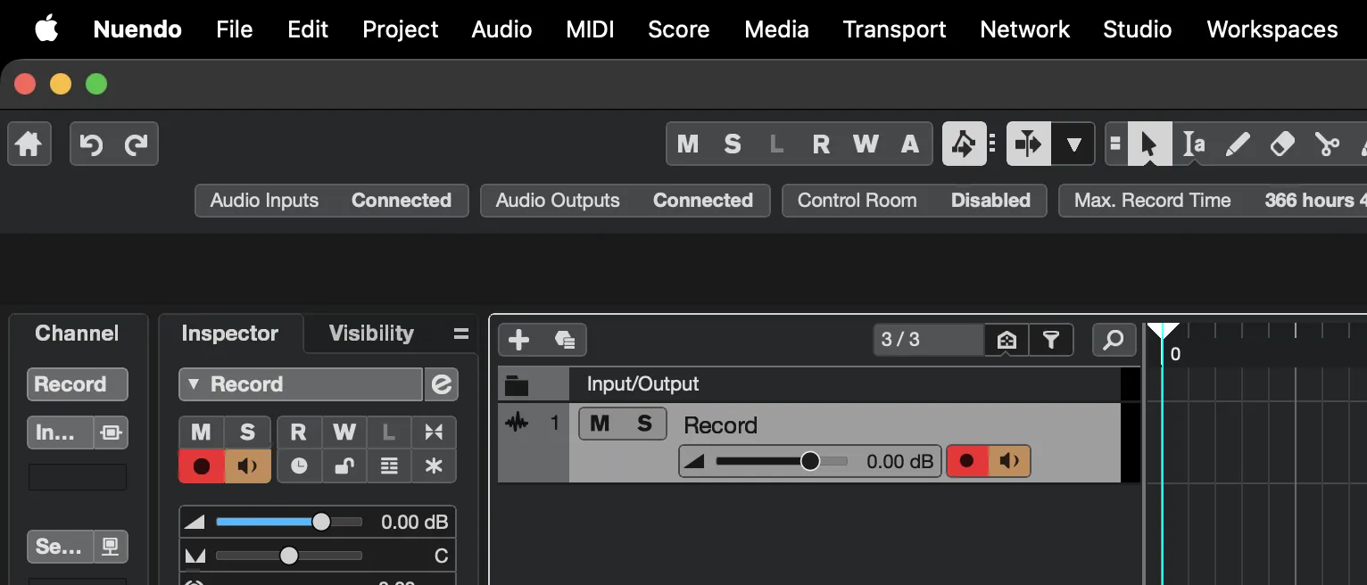The height and width of the screenshot is (585, 1367).
Task: Click the Inspector pan icon
Action: pos(195,556)
